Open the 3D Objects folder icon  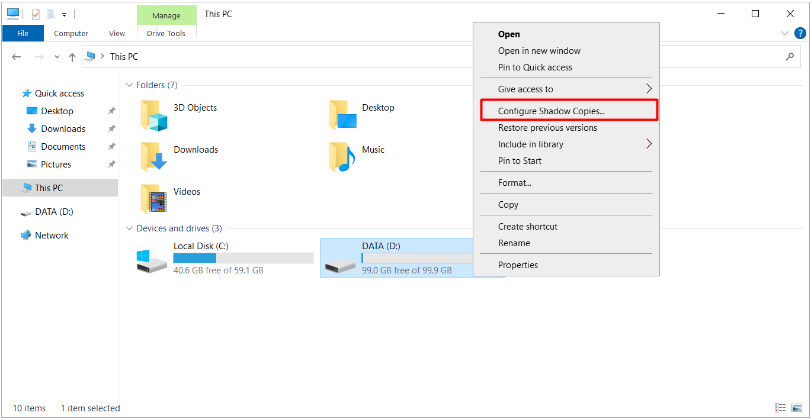tap(153, 115)
